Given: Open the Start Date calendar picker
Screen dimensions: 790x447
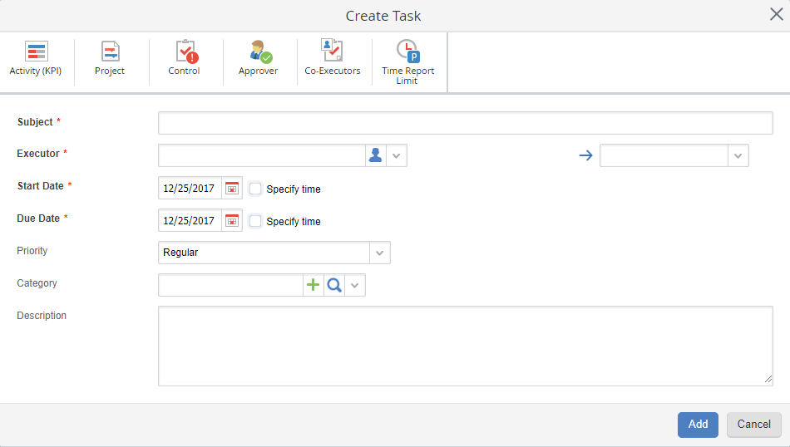Looking at the screenshot, I should point(232,189).
